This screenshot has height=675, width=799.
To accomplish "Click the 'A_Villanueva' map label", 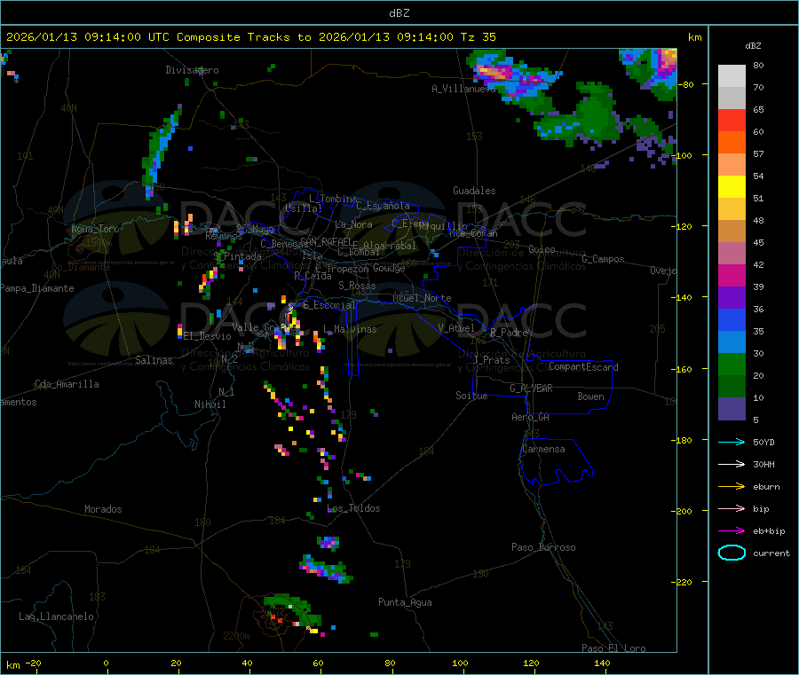I will (x=463, y=89).
